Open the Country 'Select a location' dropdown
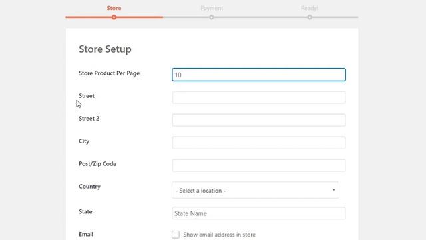 256,190
